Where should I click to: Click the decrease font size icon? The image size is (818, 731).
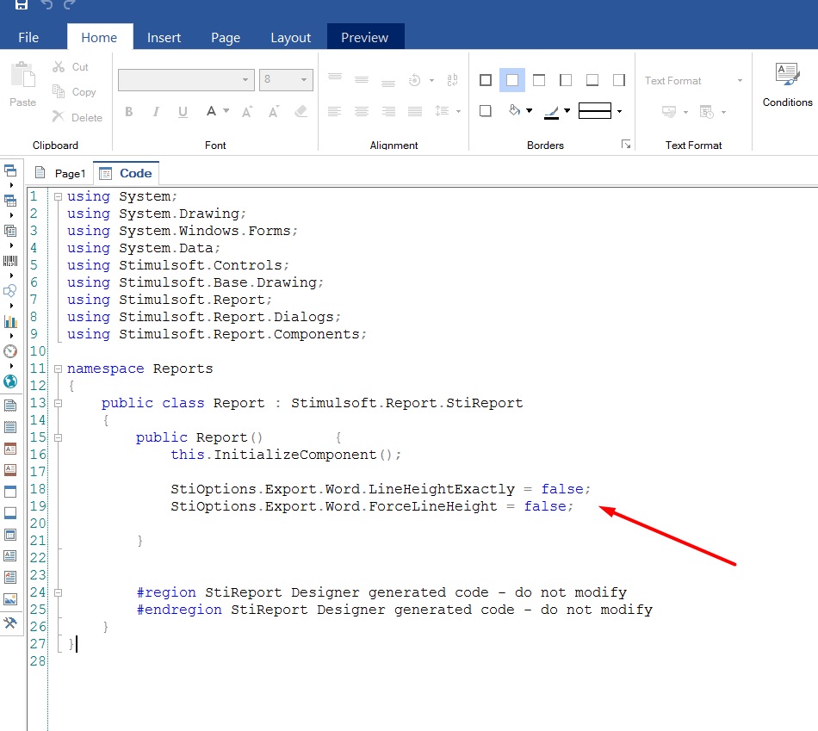pyautogui.click(x=273, y=112)
